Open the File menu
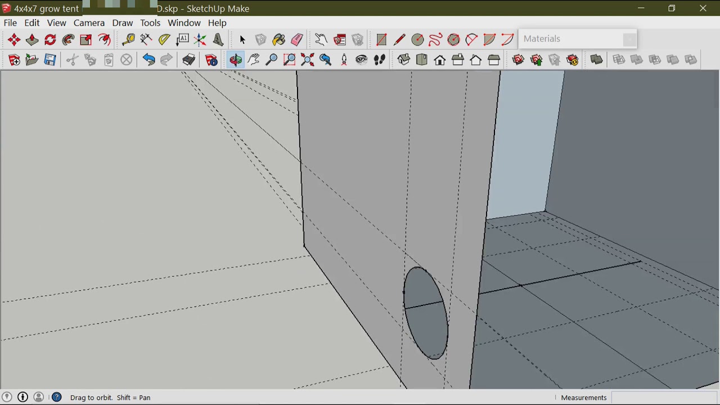 click(x=10, y=22)
